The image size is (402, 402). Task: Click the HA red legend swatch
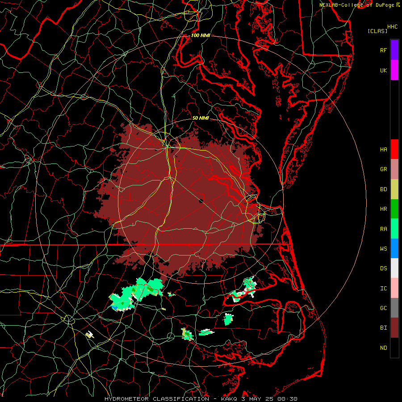point(394,149)
